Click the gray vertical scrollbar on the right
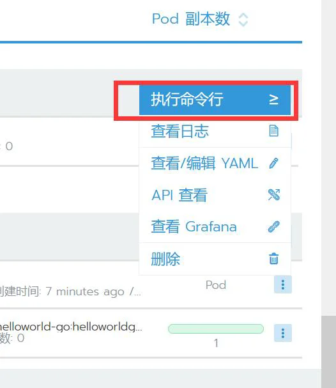336x388 pixels. point(328,352)
